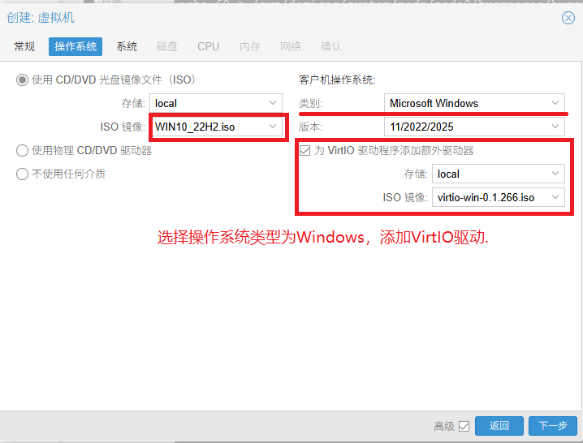Expand the VirtIO 存储 local dropdown arrow
Viewport: 583px width, 443px height.
(x=555, y=174)
